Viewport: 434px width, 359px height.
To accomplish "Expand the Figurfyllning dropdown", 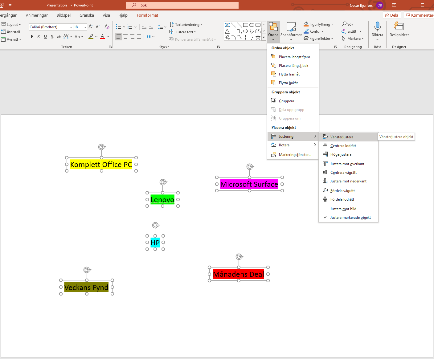I will pos(332,24).
